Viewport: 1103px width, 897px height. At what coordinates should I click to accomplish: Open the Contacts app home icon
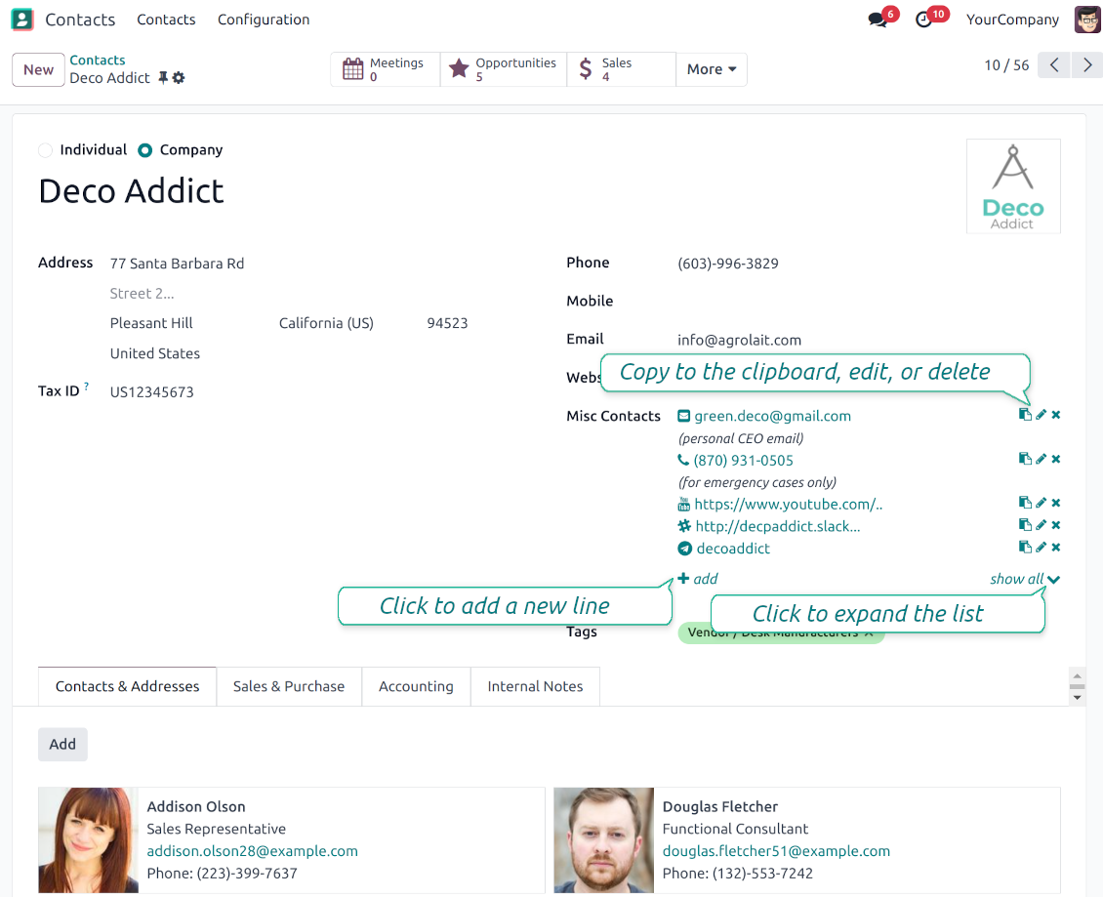pos(22,19)
